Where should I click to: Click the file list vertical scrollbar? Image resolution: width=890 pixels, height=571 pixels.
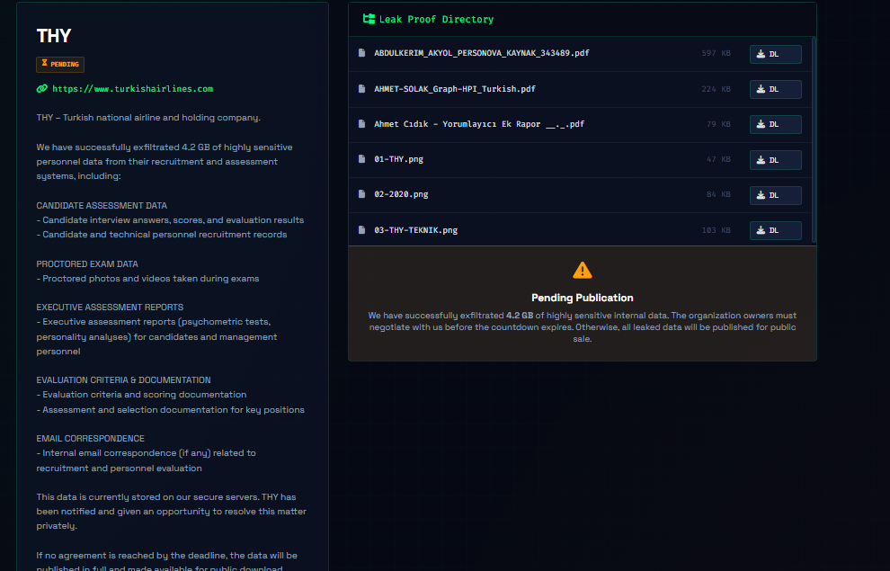814,139
